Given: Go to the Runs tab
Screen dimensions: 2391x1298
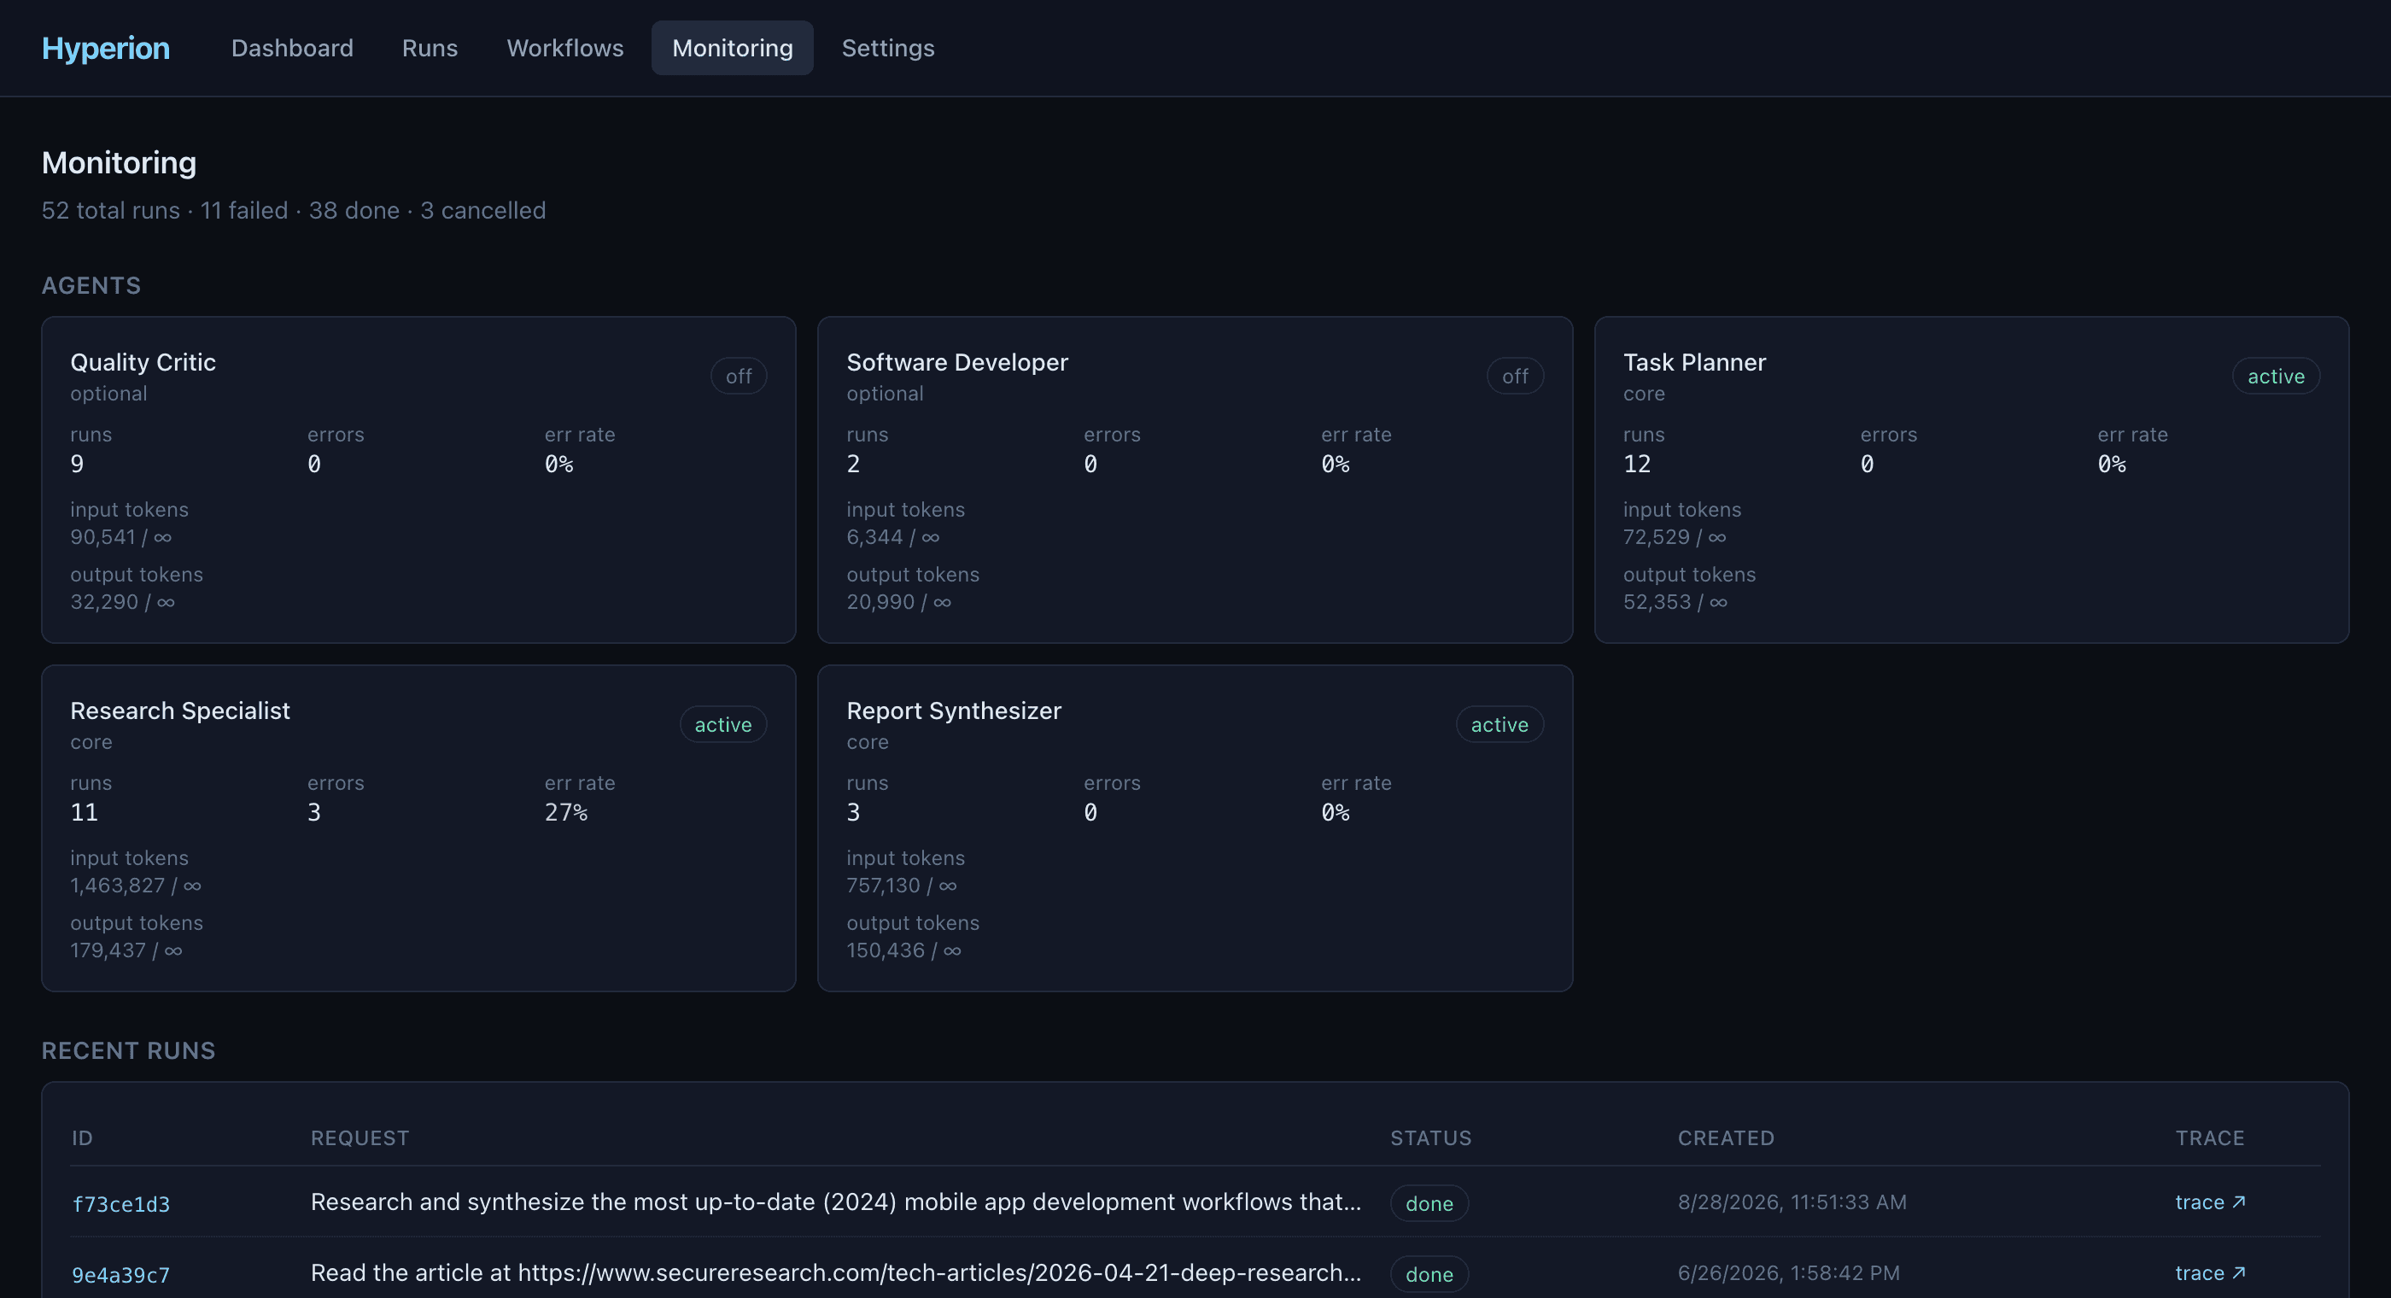Looking at the screenshot, I should click(430, 49).
